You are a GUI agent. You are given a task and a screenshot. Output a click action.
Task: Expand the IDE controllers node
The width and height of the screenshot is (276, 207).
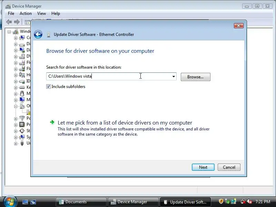click(16, 81)
